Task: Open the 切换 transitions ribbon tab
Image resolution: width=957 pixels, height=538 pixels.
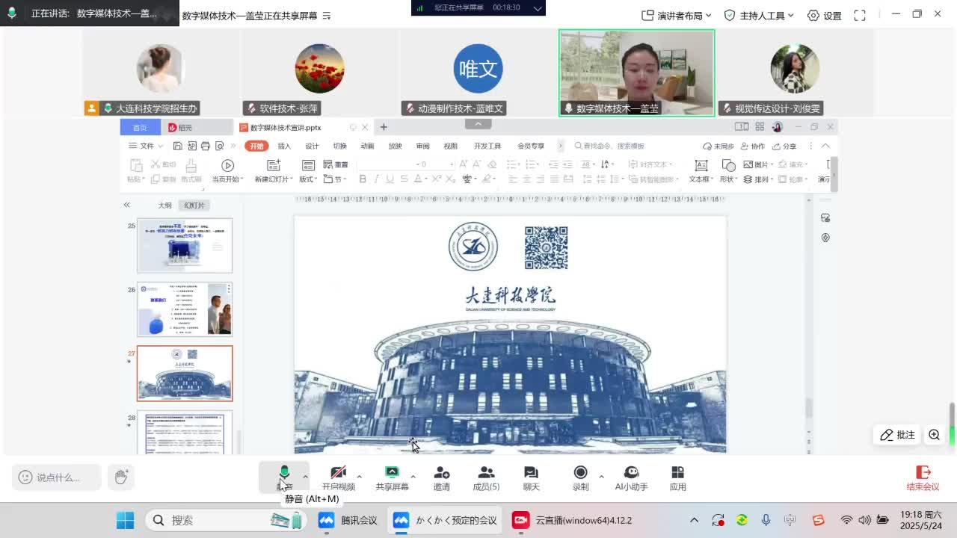Action: pyautogui.click(x=339, y=146)
